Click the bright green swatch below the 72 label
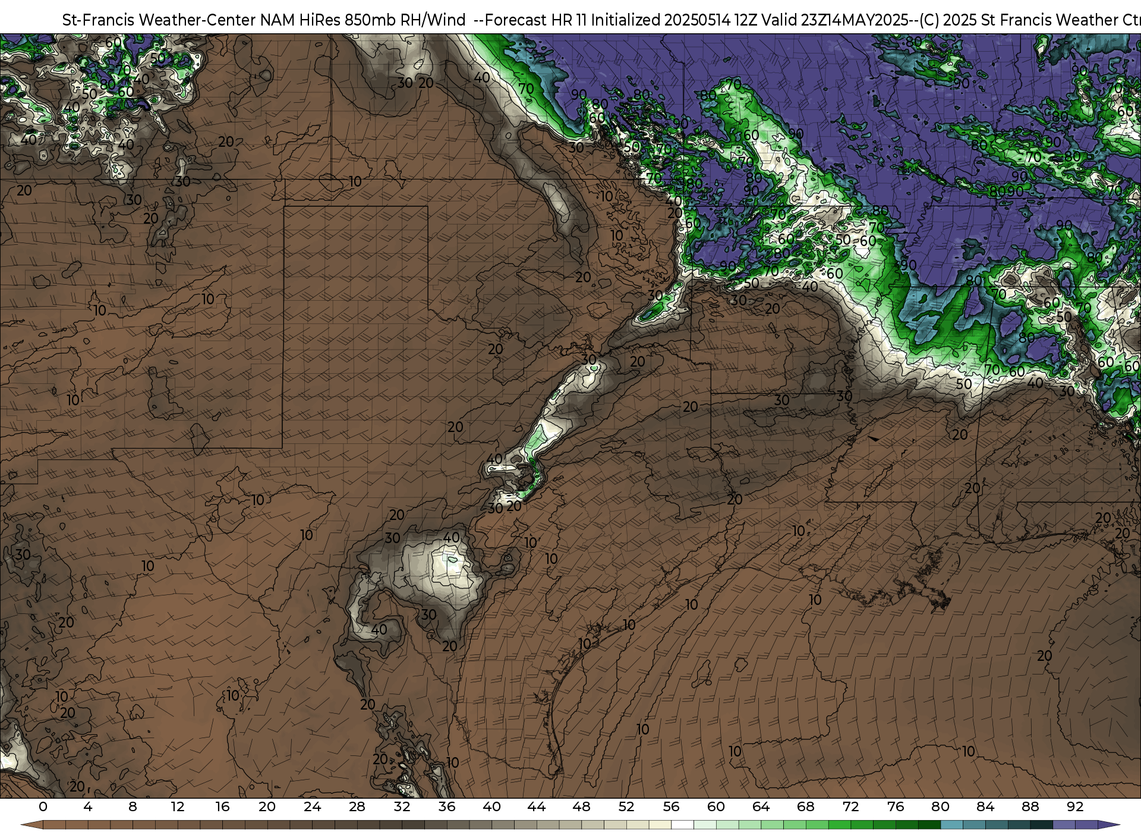 (862, 825)
